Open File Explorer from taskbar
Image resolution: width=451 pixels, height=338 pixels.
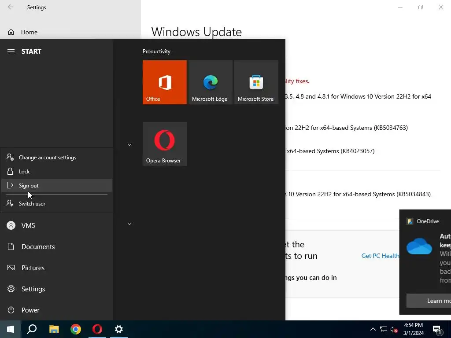point(54,329)
